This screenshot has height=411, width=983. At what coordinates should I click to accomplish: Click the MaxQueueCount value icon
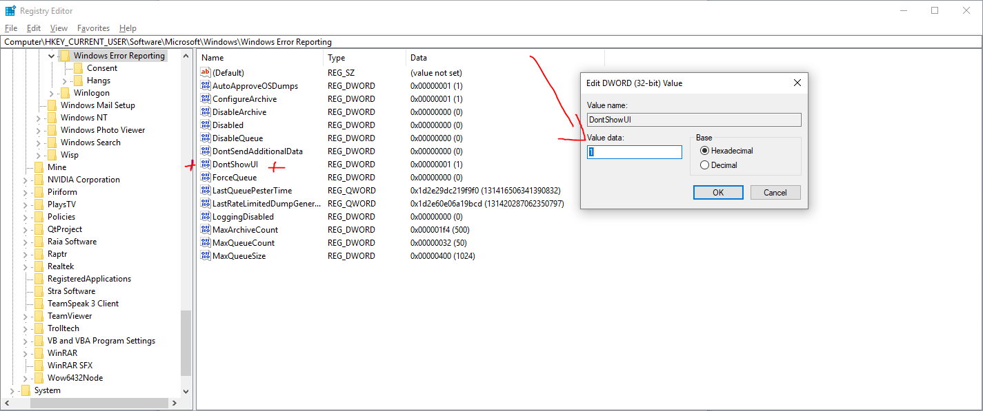pyautogui.click(x=205, y=242)
